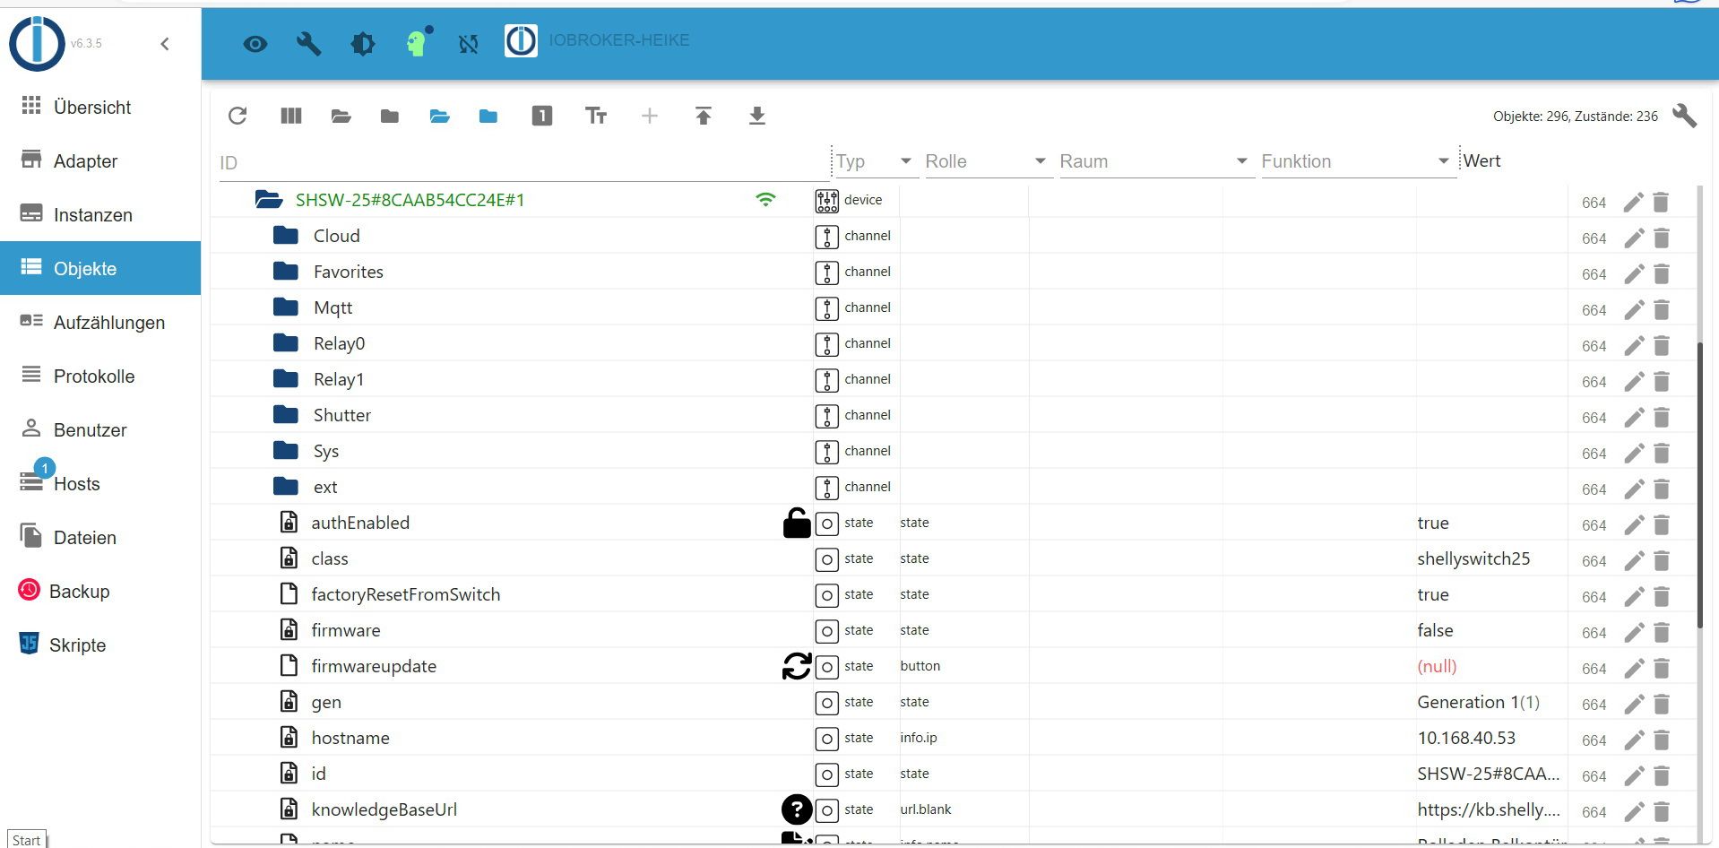
Task: Refresh the objects tree
Action: pyautogui.click(x=238, y=116)
